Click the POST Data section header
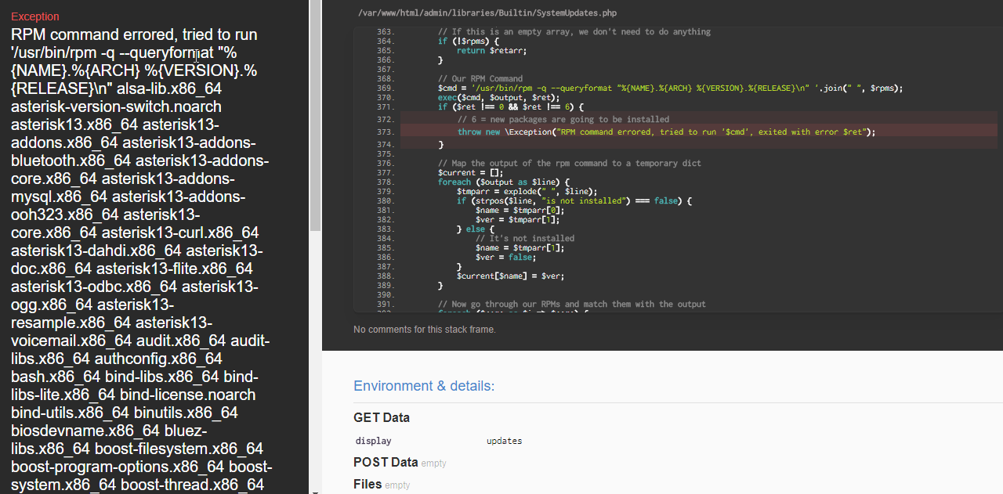The height and width of the screenshot is (494, 1003). coord(386,462)
